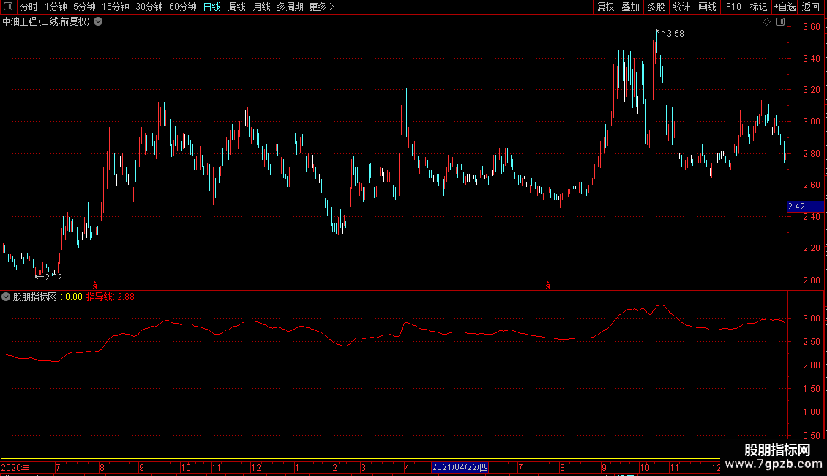The width and height of the screenshot is (827, 476).
Task: Select the 60分钟 period
Action: tap(182, 7)
